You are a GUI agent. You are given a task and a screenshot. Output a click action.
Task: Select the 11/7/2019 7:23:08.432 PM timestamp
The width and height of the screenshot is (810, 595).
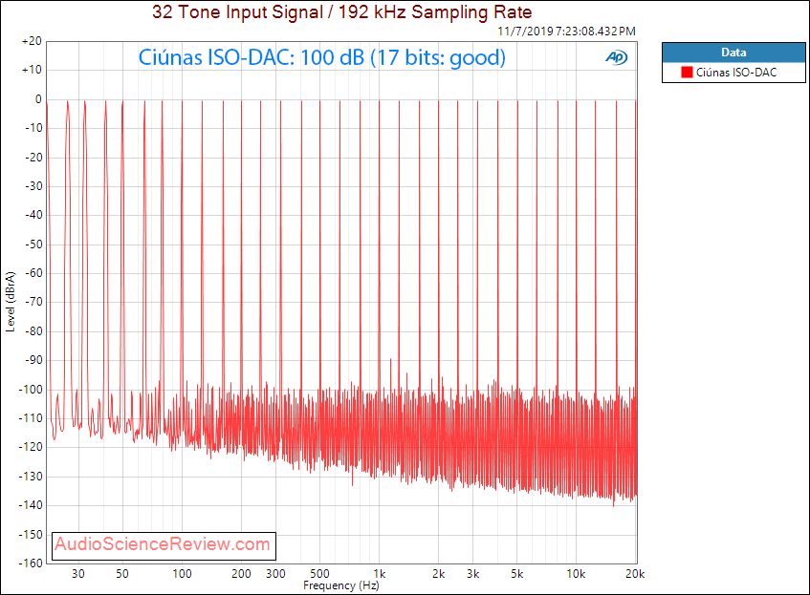(566, 31)
